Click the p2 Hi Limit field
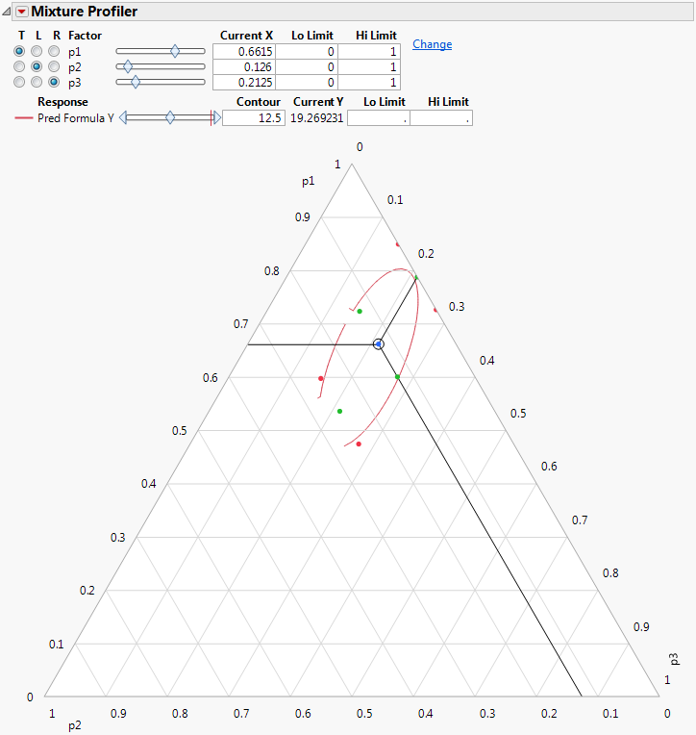 [x=369, y=67]
